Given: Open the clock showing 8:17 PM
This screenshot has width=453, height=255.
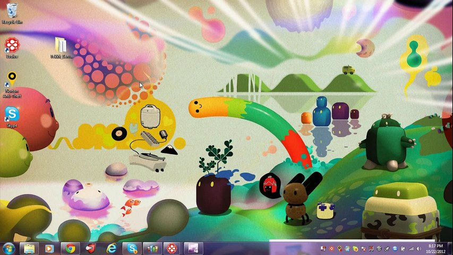Looking at the screenshot, I should [435, 249].
